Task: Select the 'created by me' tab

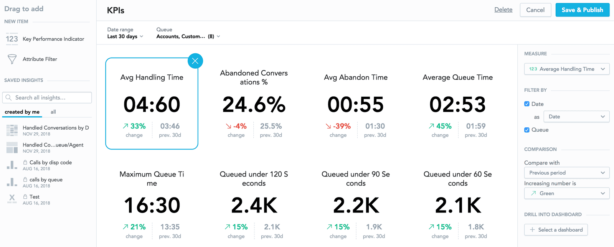Action: [22, 112]
